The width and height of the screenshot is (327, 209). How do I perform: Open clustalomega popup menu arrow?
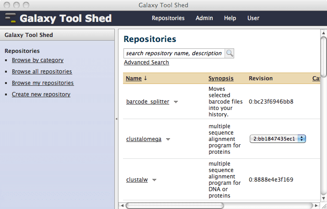pos(168,139)
